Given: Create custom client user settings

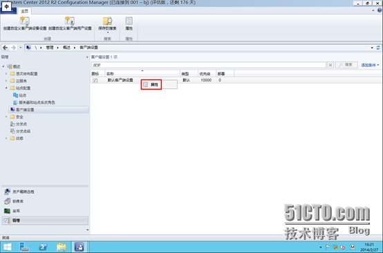Looking at the screenshot, I should coord(70,23).
